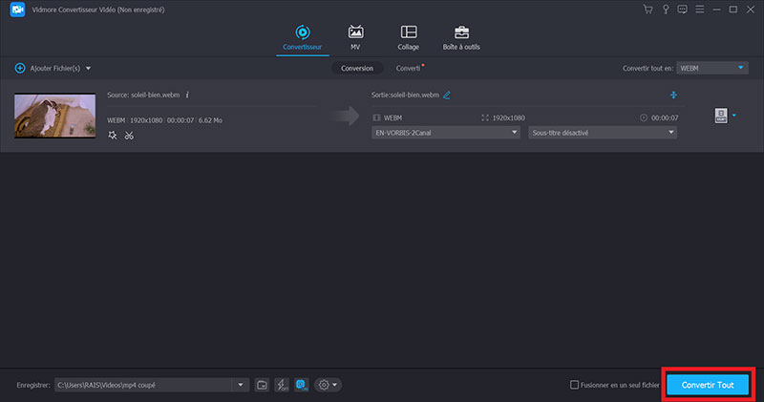The height and width of the screenshot is (402, 764).
Task: Click the output resolution 1920x1080 text
Action: [x=509, y=117]
